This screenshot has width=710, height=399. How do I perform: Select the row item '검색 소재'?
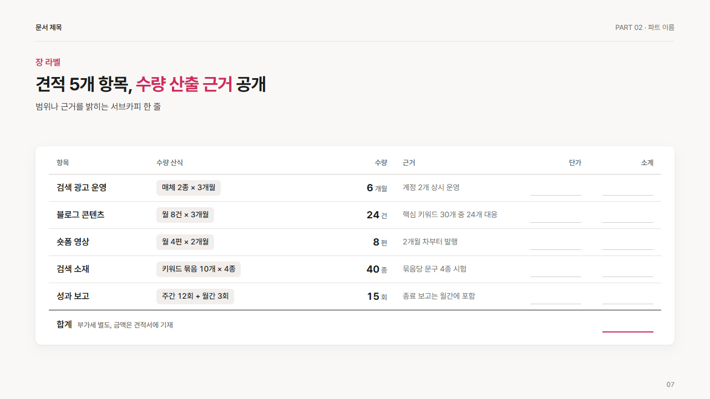(x=73, y=269)
